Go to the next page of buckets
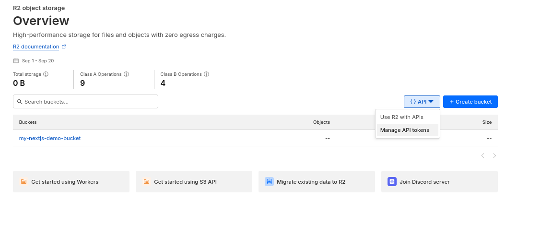The image size is (541, 236). [494, 156]
